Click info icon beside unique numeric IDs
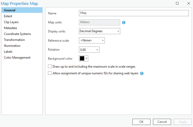Screen dimensions: 193x127 click(142, 73)
